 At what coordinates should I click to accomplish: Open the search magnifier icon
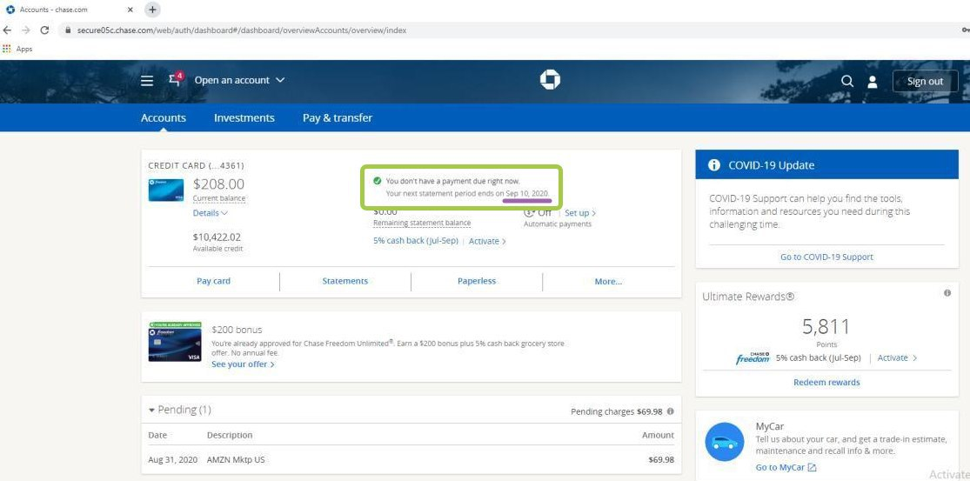(846, 81)
